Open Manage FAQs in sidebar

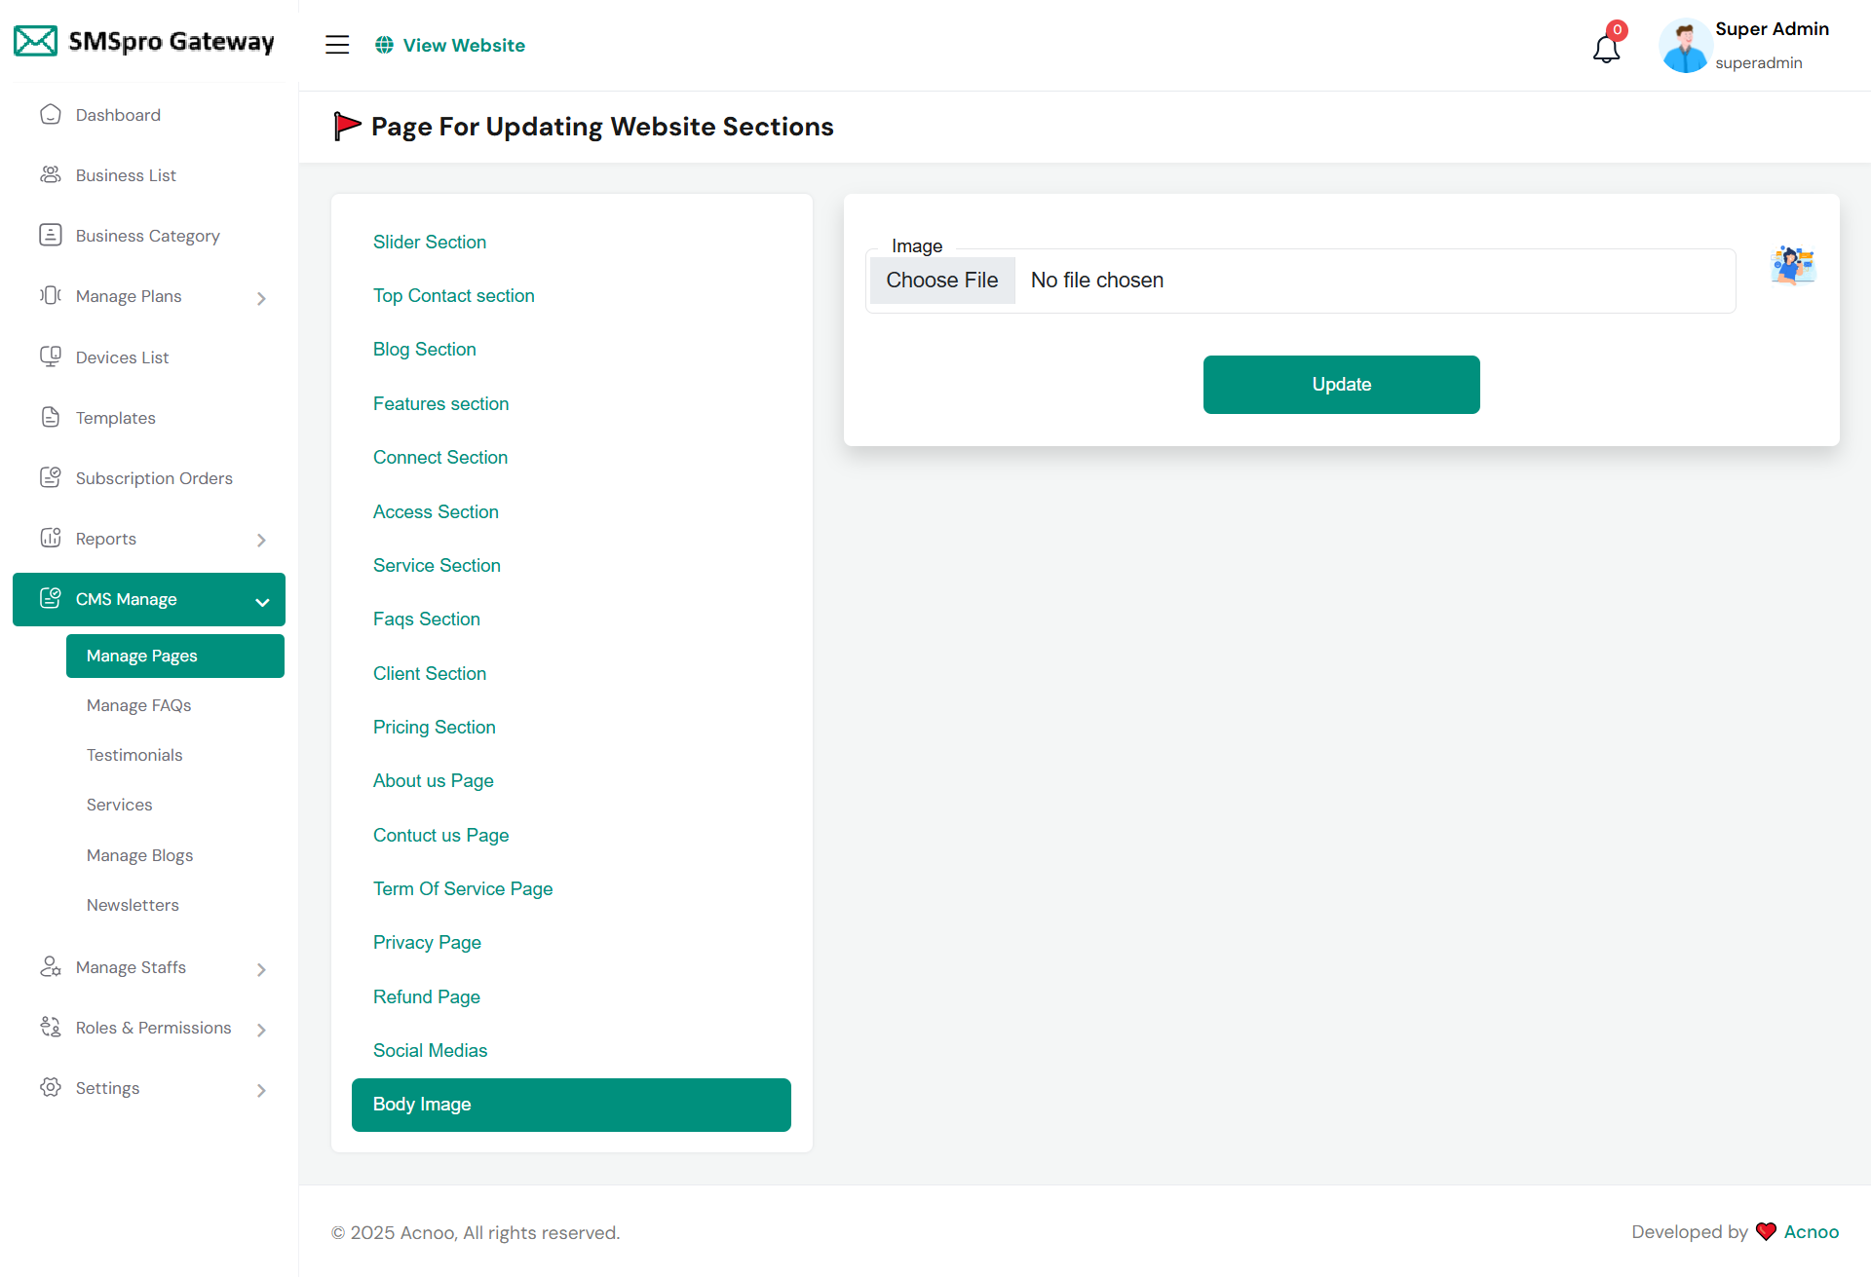(138, 705)
